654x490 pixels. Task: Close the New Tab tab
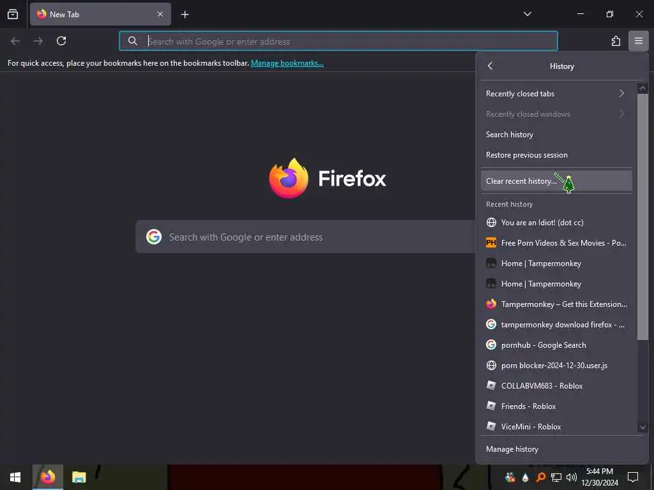[x=160, y=14]
